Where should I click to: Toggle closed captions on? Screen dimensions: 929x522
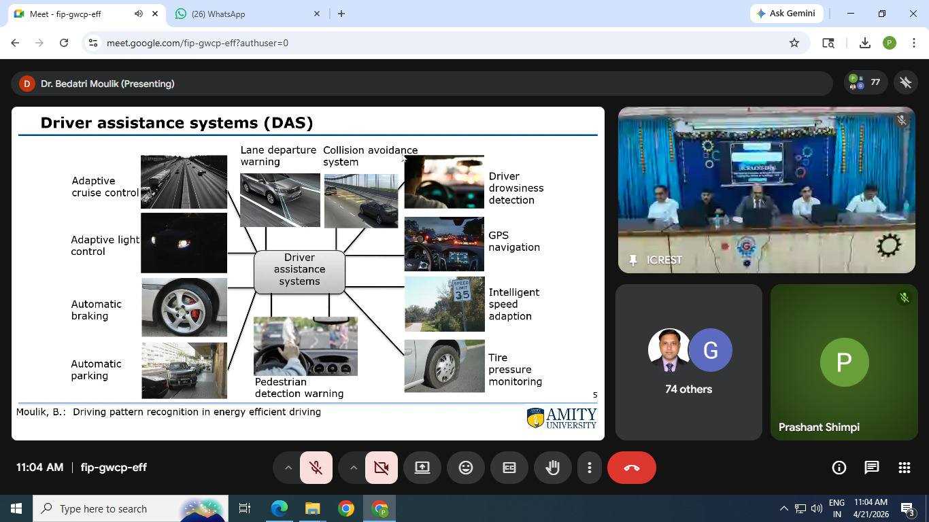509,468
